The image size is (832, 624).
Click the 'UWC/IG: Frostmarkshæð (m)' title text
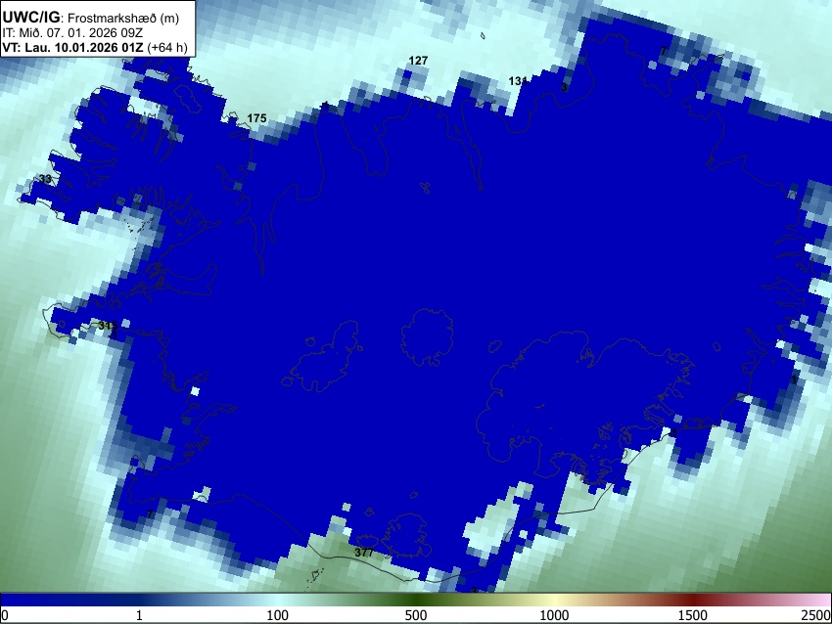(91, 18)
